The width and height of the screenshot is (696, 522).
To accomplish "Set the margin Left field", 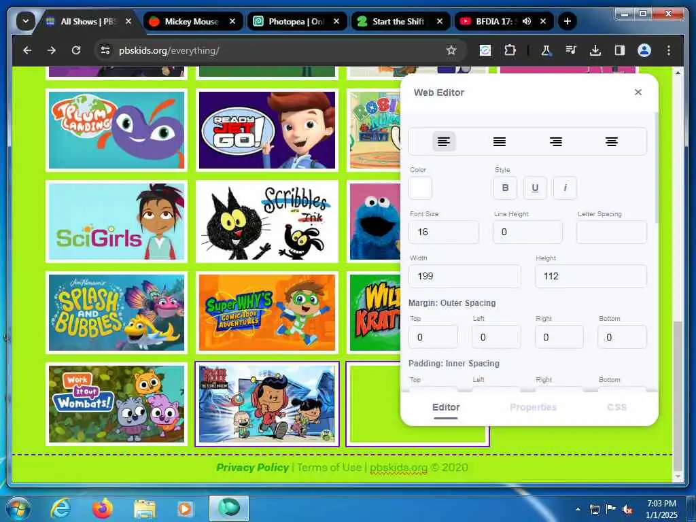I will (x=496, y=337).
